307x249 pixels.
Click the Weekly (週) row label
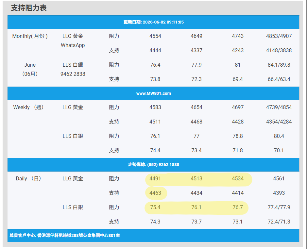click(28, 107)
